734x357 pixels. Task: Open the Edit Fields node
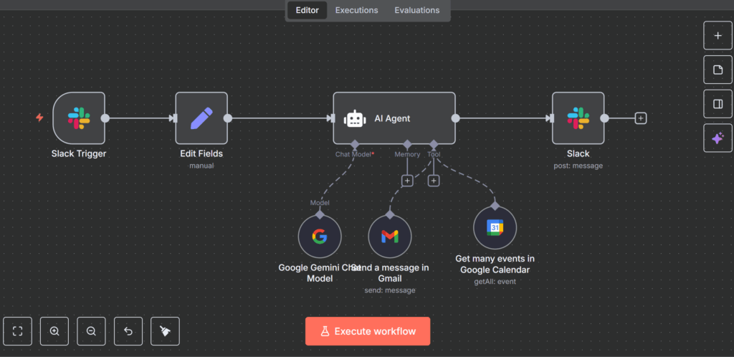click(201, 118)
